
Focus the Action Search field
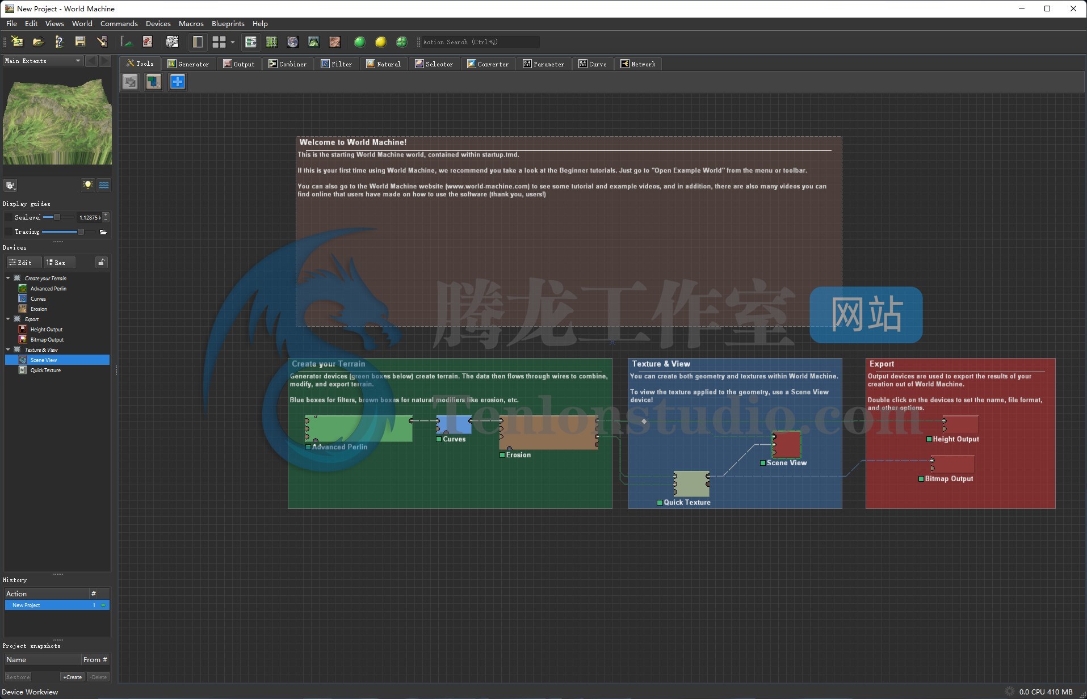tap(480, 42)
